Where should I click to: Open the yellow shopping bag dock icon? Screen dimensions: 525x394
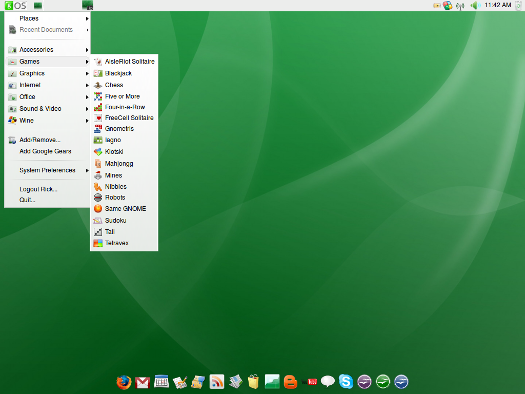coord(253,382)
